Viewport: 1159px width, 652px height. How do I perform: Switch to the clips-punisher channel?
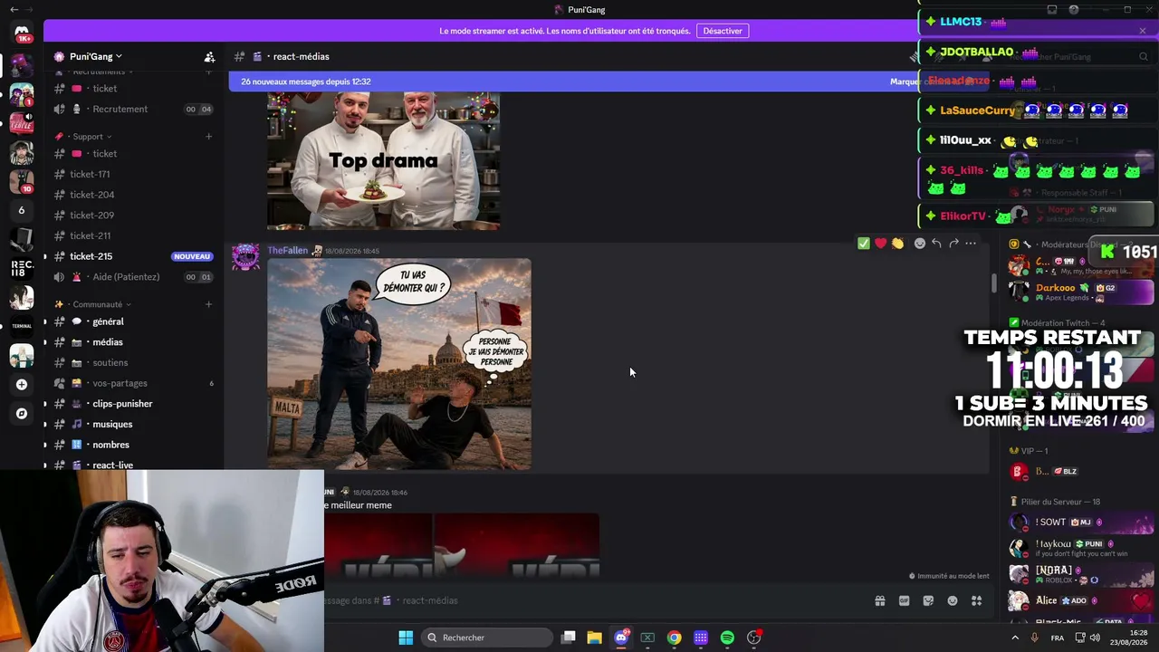[133, 404]
